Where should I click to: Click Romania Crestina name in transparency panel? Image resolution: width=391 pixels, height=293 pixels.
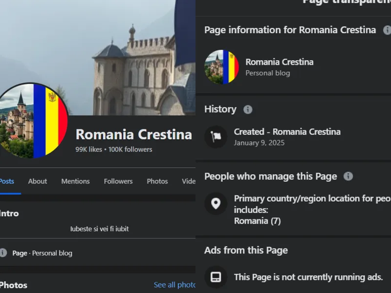pyautogui.click(x=279, y=62)
